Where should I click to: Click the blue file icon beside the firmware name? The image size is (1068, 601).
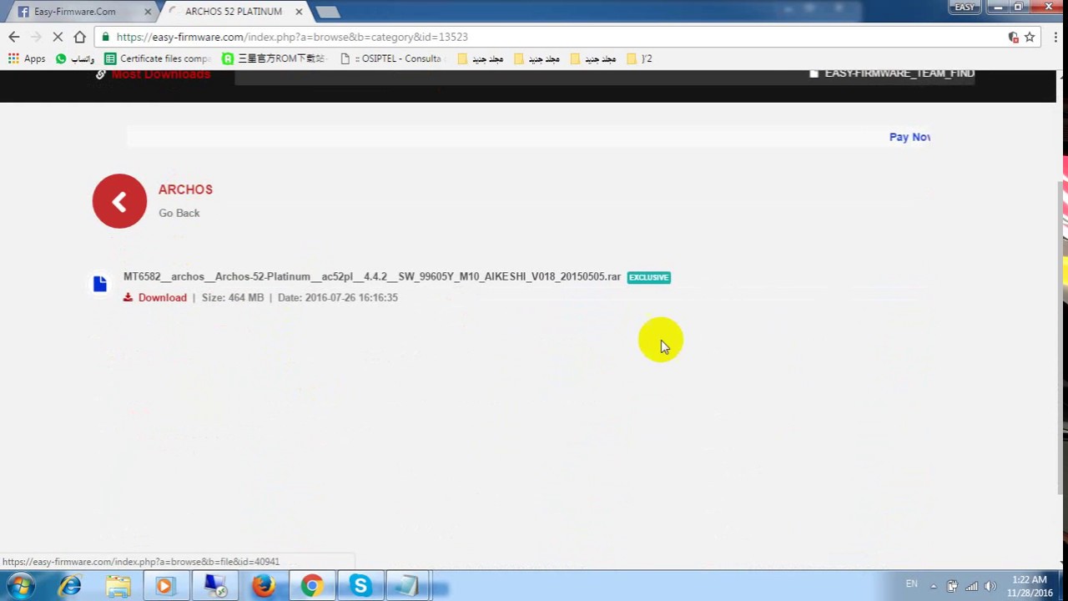(x=100, y=284)
